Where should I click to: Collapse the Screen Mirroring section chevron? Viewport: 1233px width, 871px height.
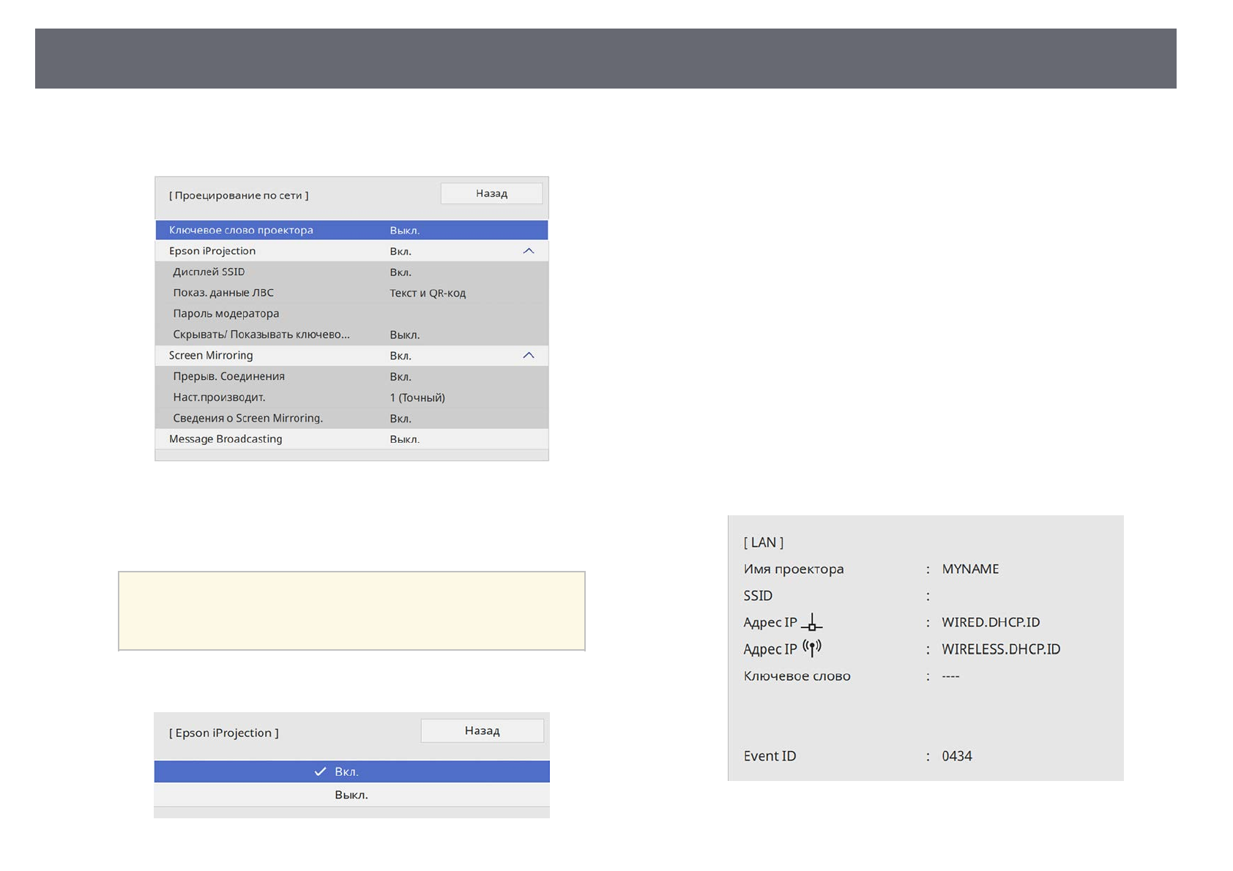click(x=528, y=356)
